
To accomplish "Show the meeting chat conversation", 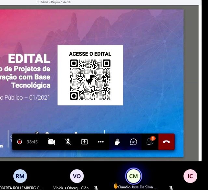I will (134, 142).
